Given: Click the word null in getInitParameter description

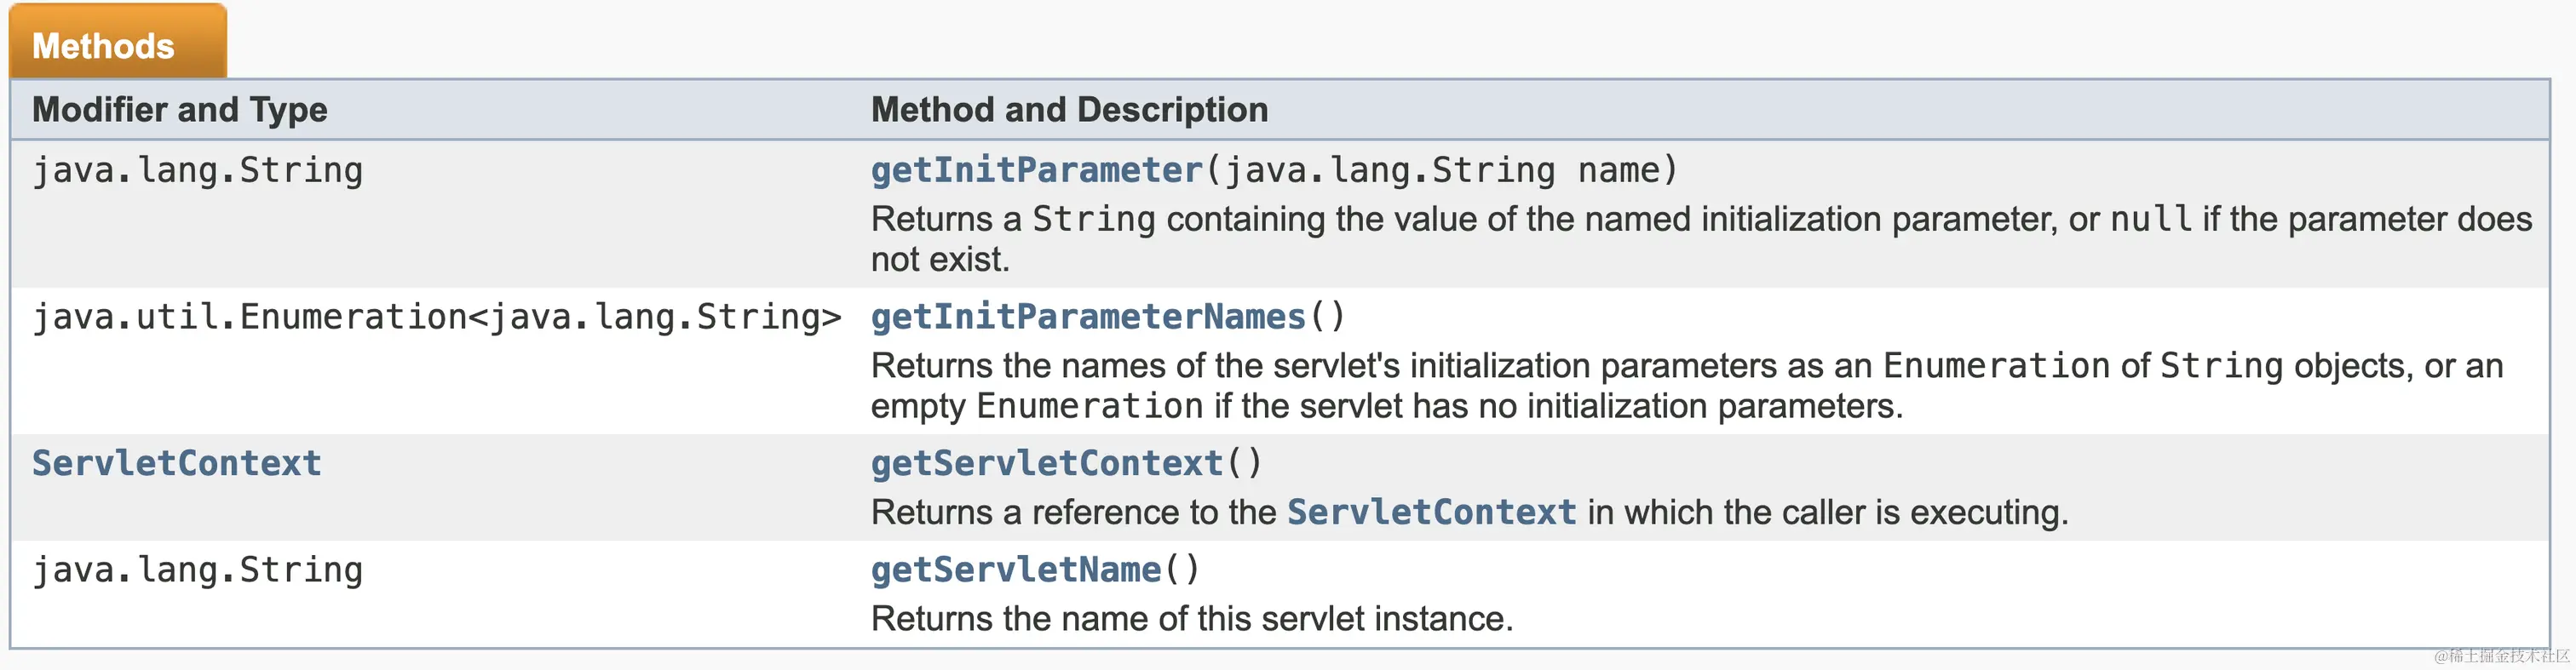Looking at the screenshot, I should coord(2150,219).
